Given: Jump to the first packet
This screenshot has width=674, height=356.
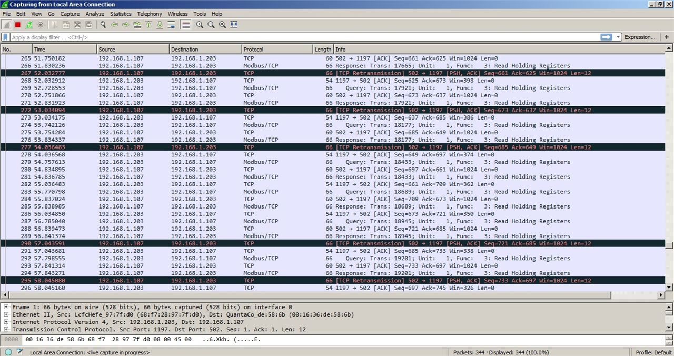Looking at the screenshot, I should pyautogui.click(x=148, y=25).
